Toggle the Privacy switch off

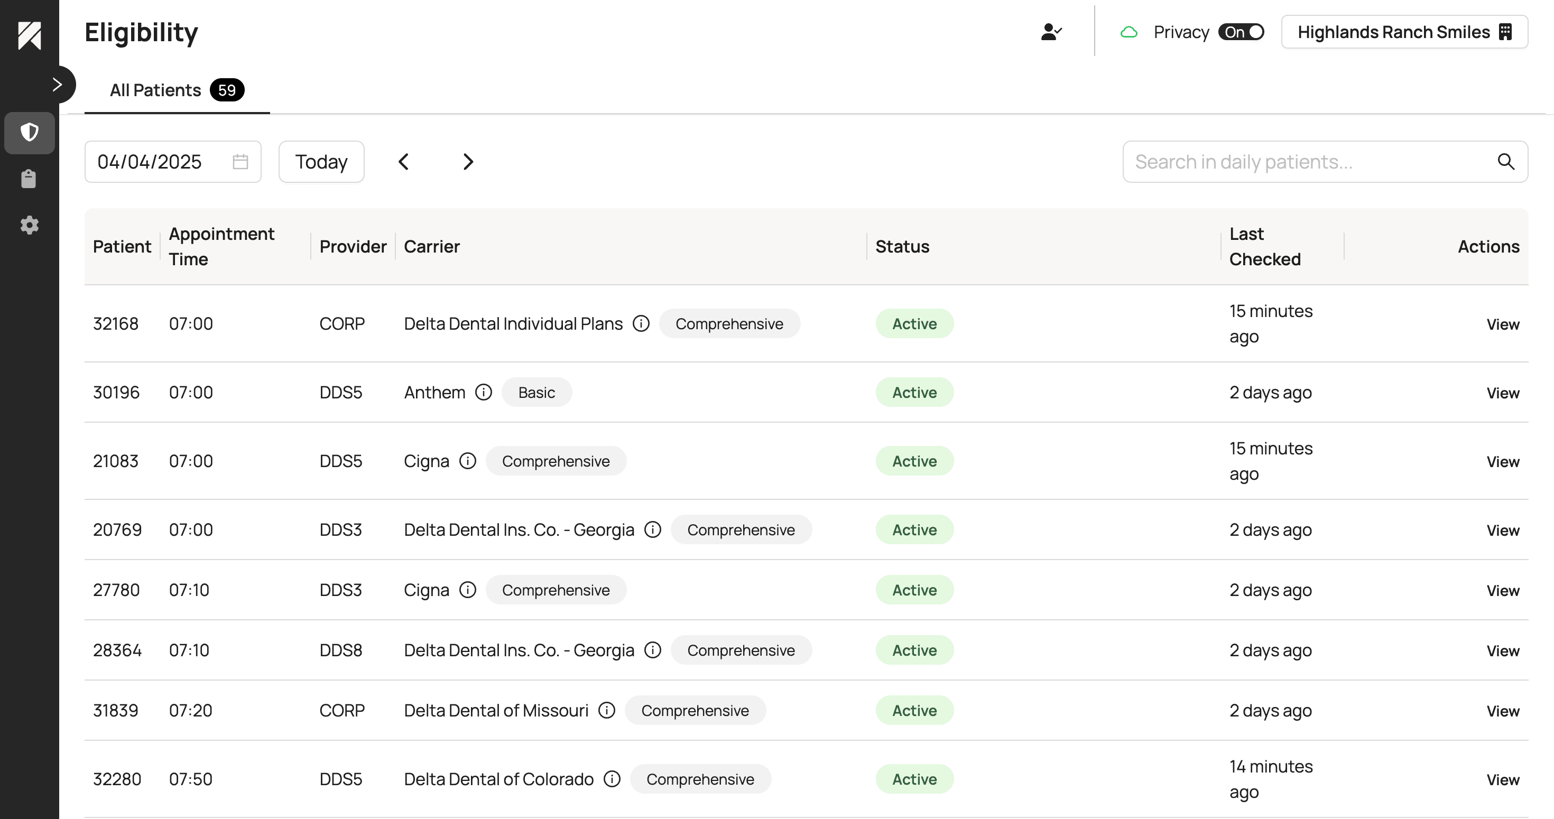1241,32
